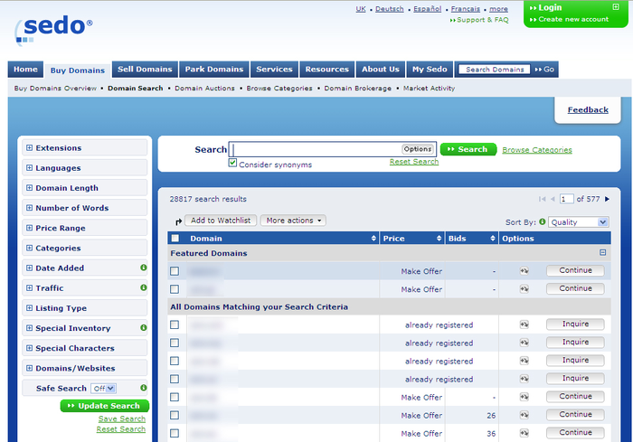
Task: Click Add to Watchlist button
Action: 221,221
